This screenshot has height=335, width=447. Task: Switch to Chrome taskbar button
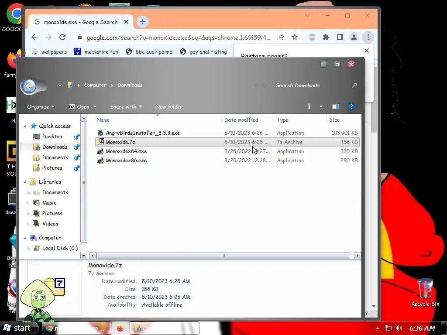click(x=76, y=328)
